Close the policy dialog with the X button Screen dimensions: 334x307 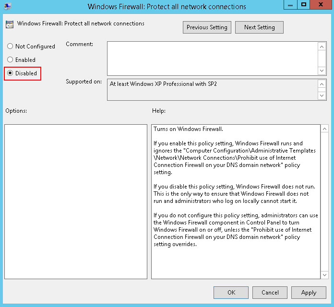point(321,5)
